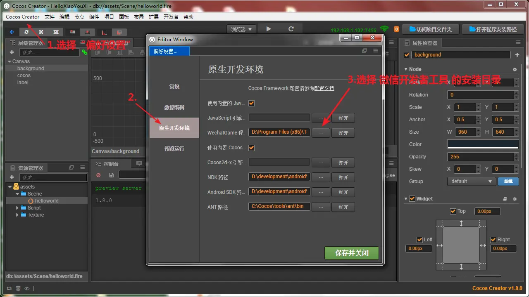Clear the console with the red icon
529x297 pixels.
(98, 175)
